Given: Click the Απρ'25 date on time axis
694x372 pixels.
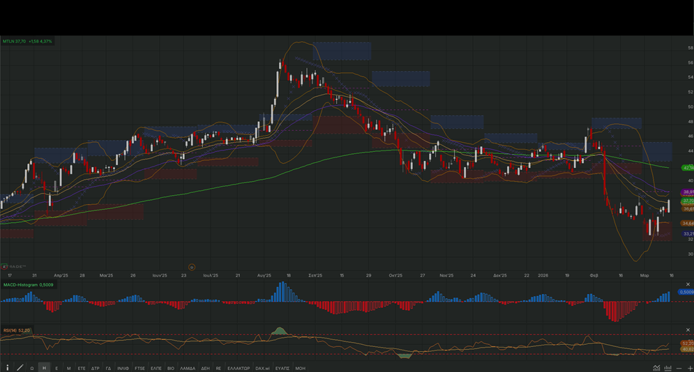Looking at the screenshot, I should tap(61, 275).
